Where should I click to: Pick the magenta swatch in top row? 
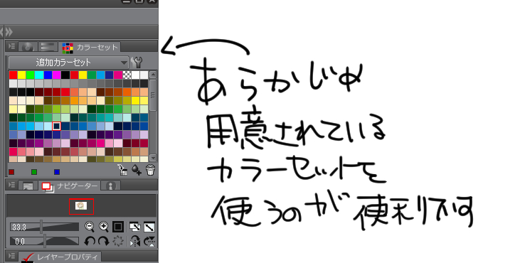click(x=56, y=75)
